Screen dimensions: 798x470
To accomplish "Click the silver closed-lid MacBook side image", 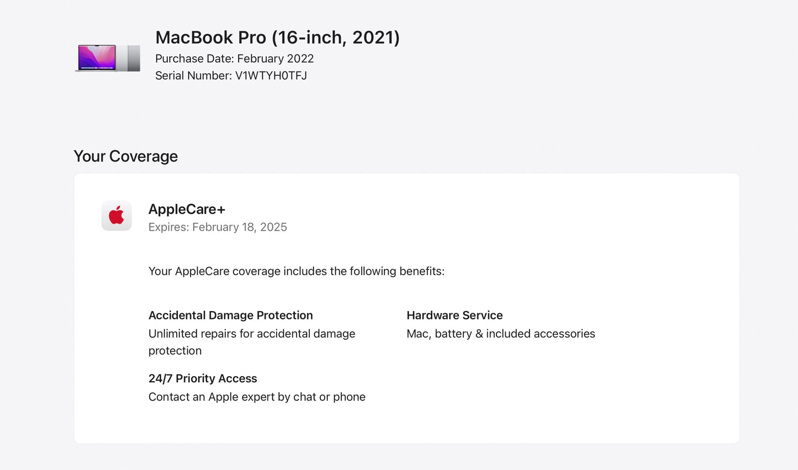I will pyautogui.click(x=134, y=58).
